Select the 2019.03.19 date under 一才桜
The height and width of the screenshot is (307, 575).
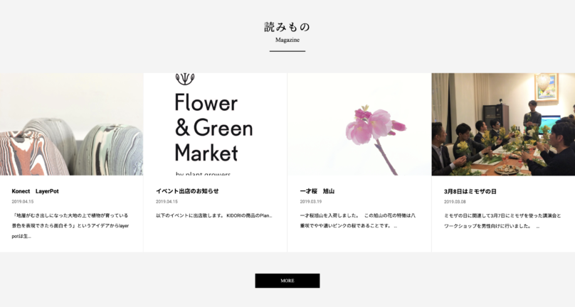click(310, 202)
